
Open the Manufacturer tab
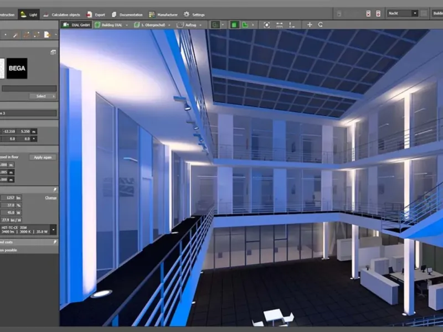tap(163, 15)
